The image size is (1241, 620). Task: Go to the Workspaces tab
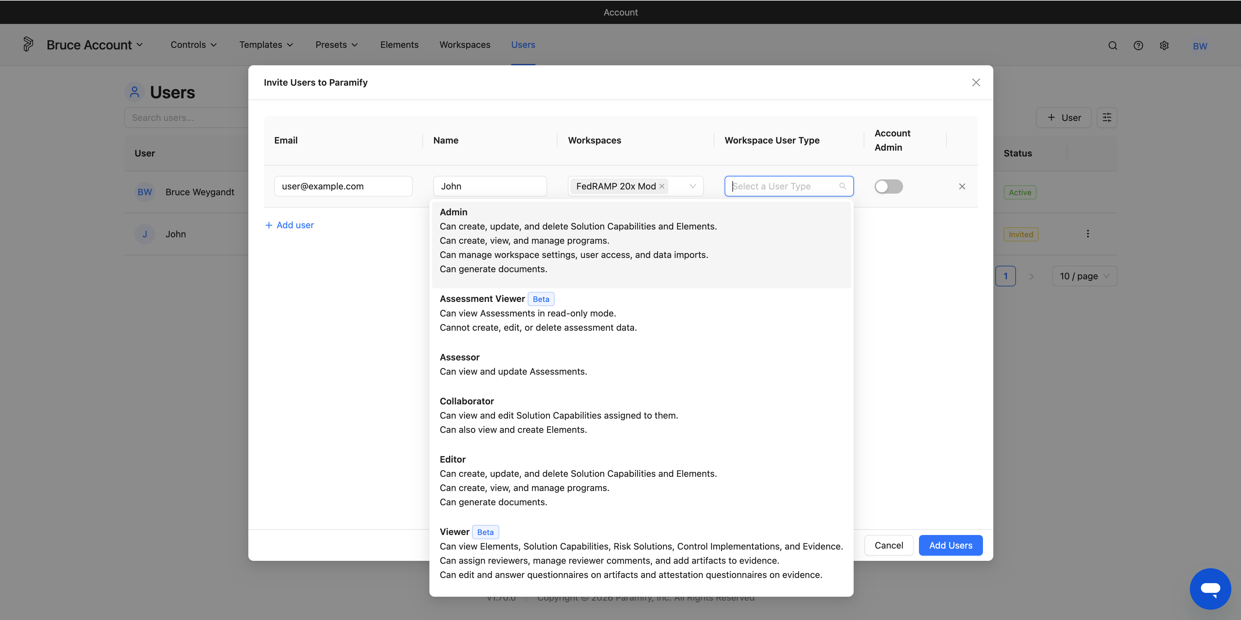coord(464,45)
